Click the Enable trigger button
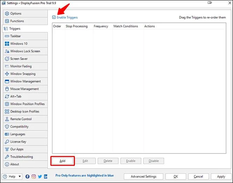This screenshot has width=233, height=183. (x=131, y=161)
